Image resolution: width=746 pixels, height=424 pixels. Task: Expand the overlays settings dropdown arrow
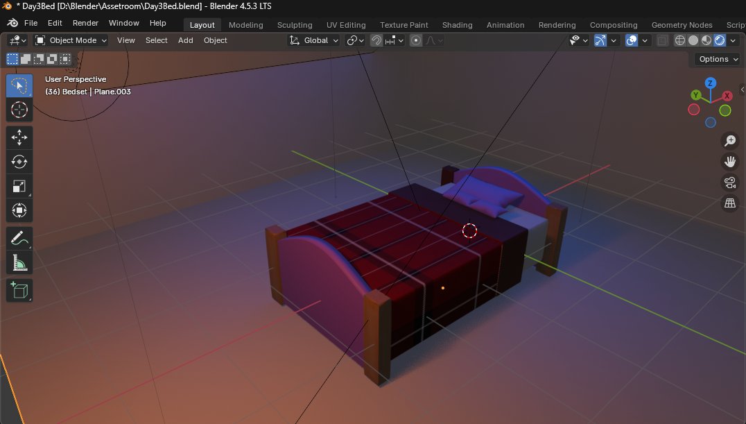(x=645, y=40)
